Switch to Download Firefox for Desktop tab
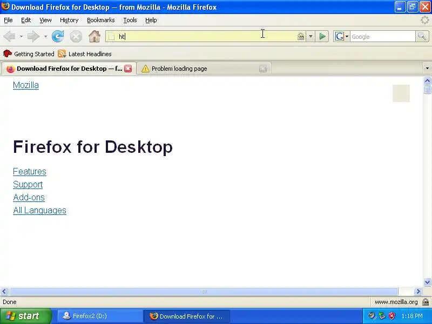Viewport: 432px width, 324px height. pyautogui.click(x=69, y=69)
